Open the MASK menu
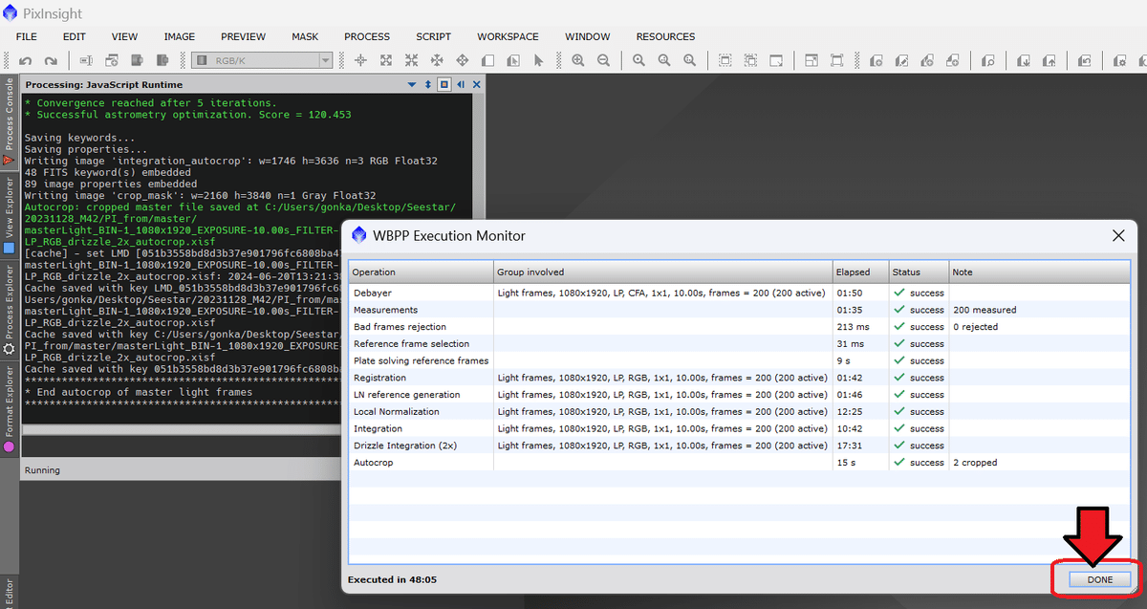The width and height of the screenshot is (1147, 609). [305, 36]
